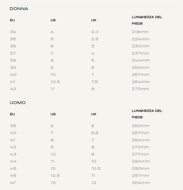The width and height of the screenshot is (183, 190).
Task: Click the EU column header under DONNA
Action: [x=12, y=20]
